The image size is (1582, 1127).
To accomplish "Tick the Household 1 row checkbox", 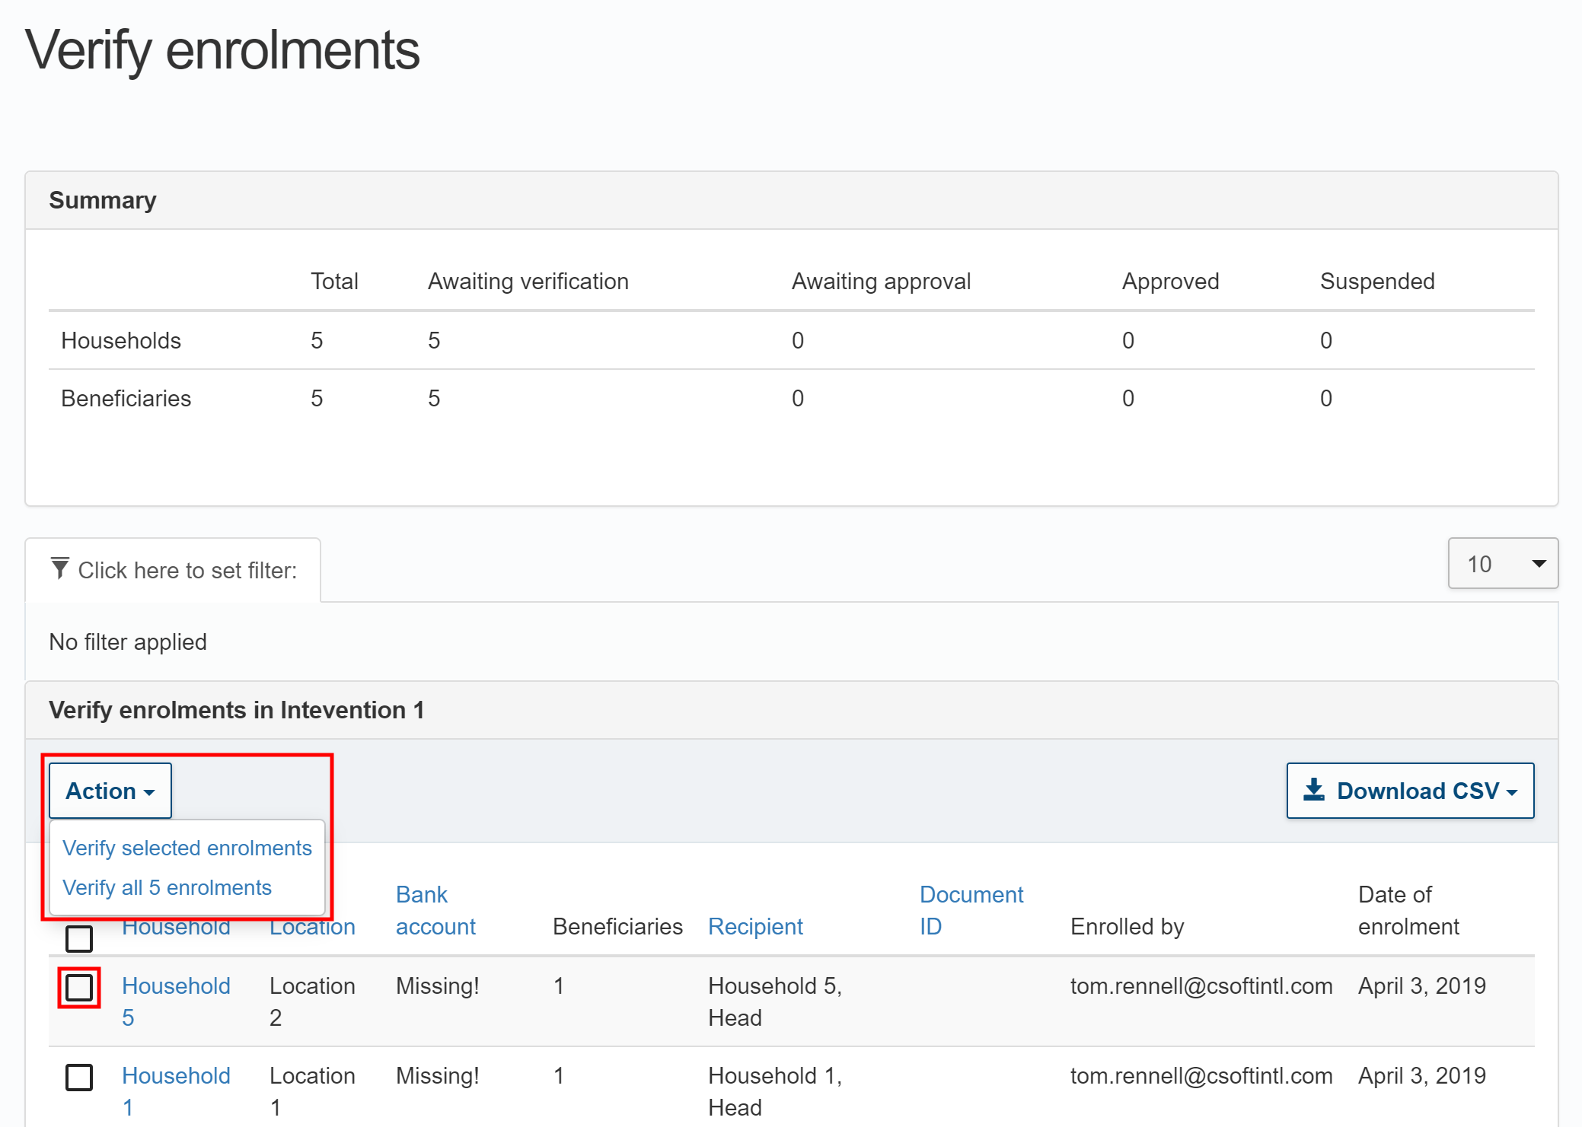I will pyautogui.click(x=79, y=1077).
